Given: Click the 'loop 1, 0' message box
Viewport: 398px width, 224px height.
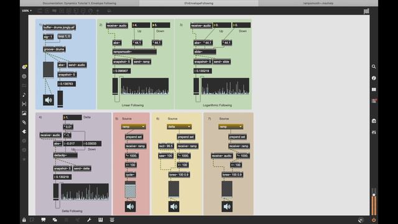Looking at the screenshot, I should click(64, 37).
